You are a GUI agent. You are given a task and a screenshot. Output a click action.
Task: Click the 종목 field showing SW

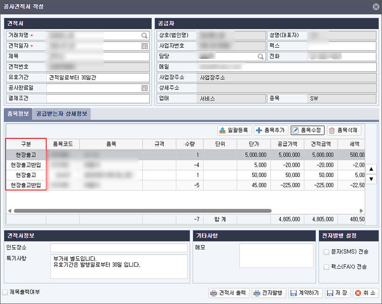point(342,99)
